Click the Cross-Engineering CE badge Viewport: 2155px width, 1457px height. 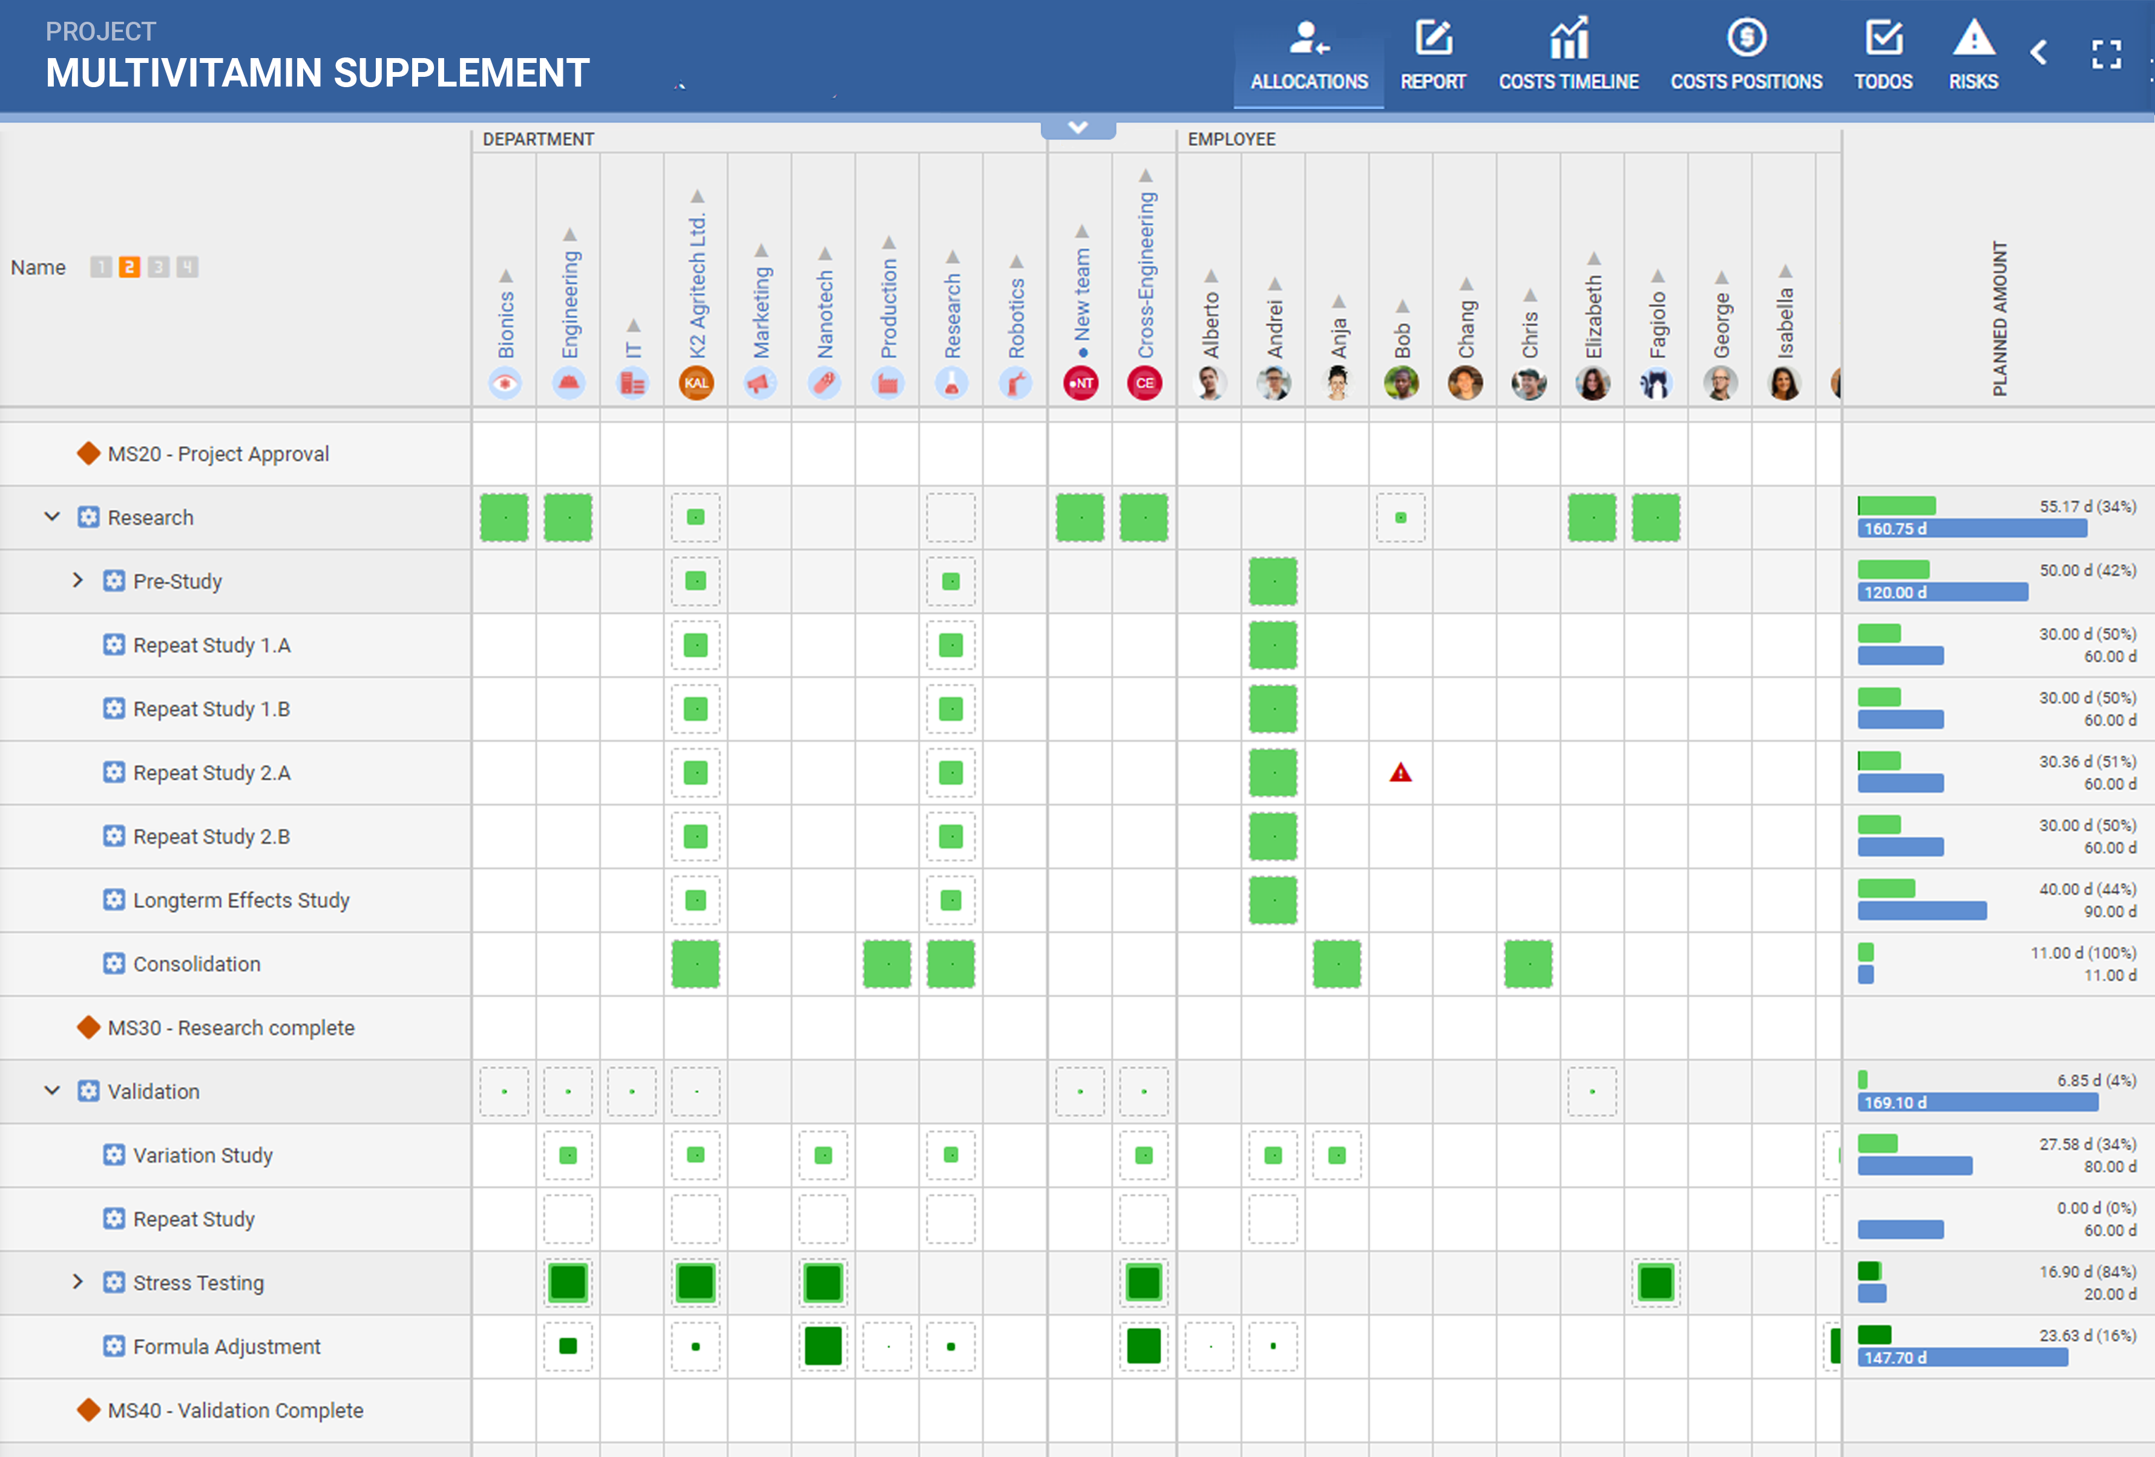1145,383
